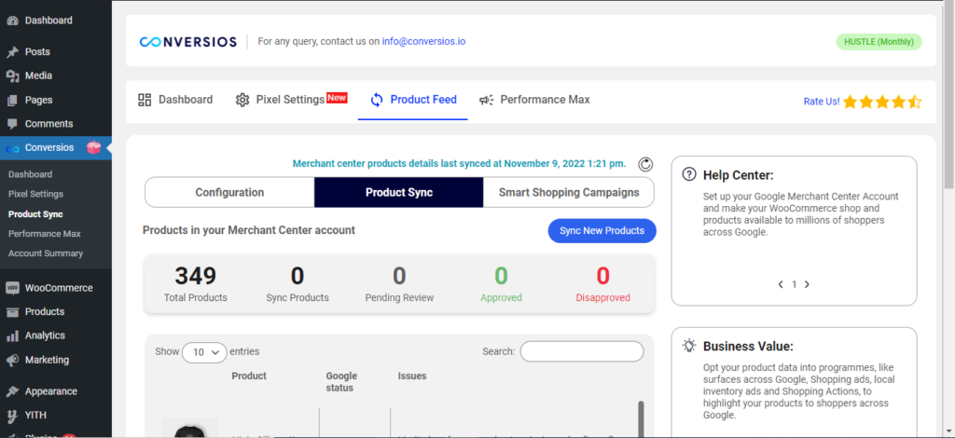955x438 pixels.
Task: Switch to the Configuration tab
Action: [x=229, y=192]
